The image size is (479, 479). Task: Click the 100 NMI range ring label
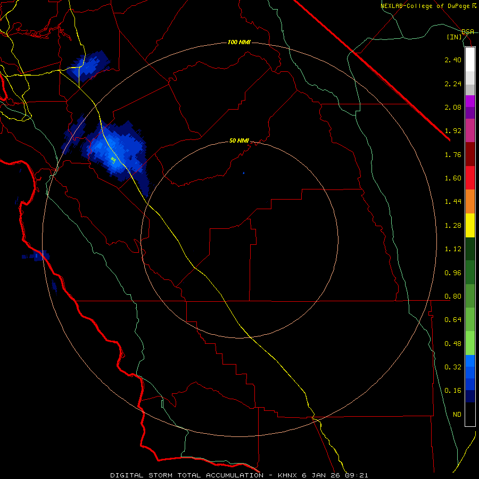239,42
